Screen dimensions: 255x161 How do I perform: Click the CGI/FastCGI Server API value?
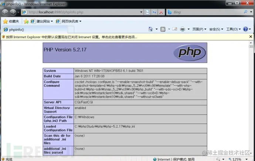click(84, 102)
